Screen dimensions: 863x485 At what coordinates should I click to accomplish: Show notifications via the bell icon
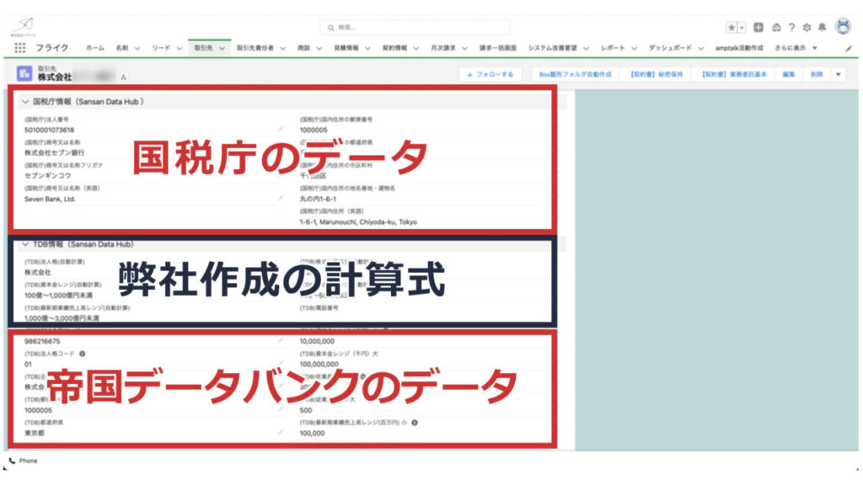(x=823, y=28)
